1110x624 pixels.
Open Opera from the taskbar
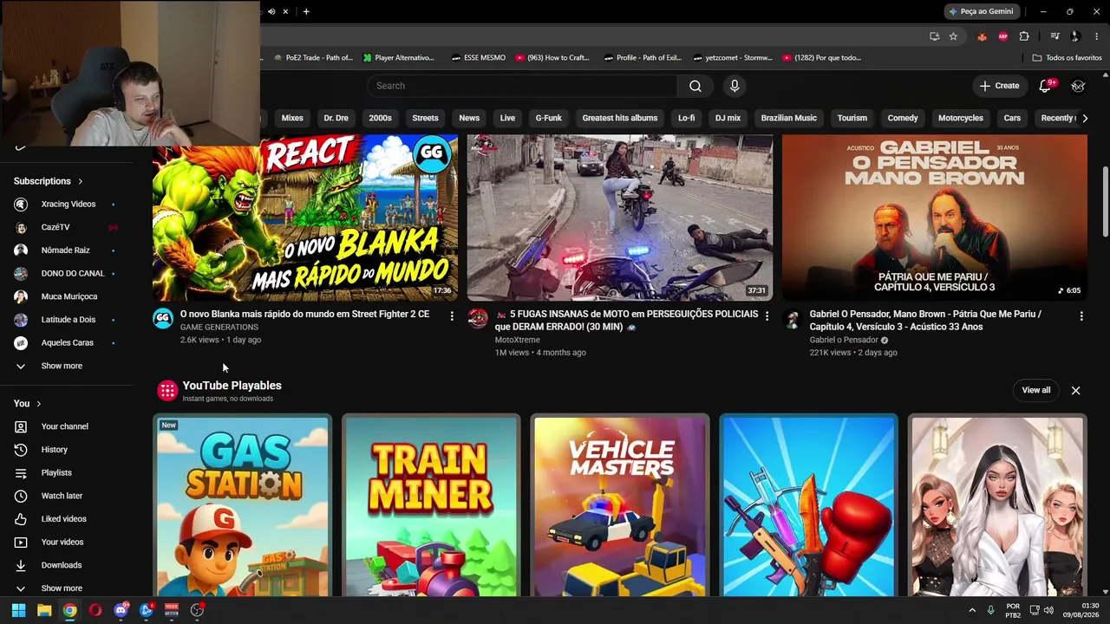click(x=95, y=610)
